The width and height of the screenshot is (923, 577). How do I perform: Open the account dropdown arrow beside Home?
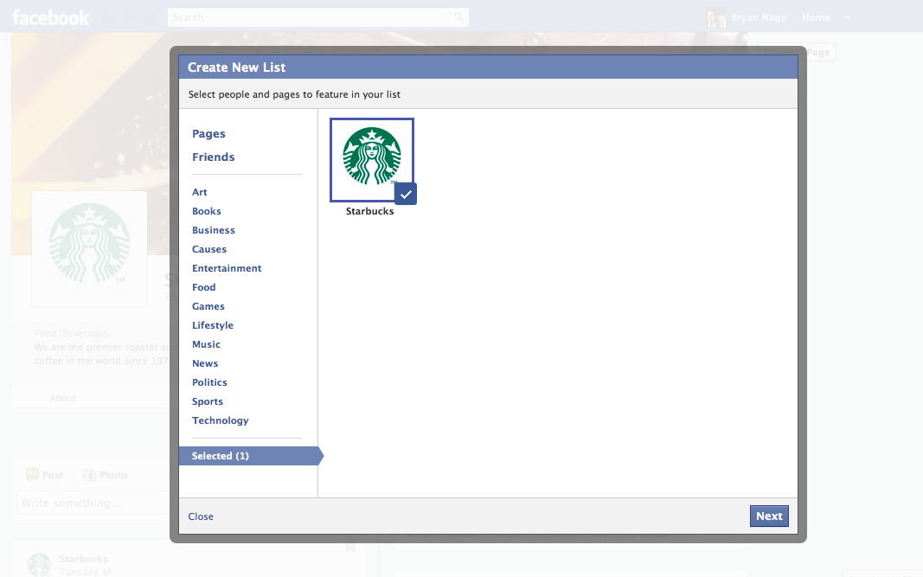pyautogui.click(x=848, y=18)
